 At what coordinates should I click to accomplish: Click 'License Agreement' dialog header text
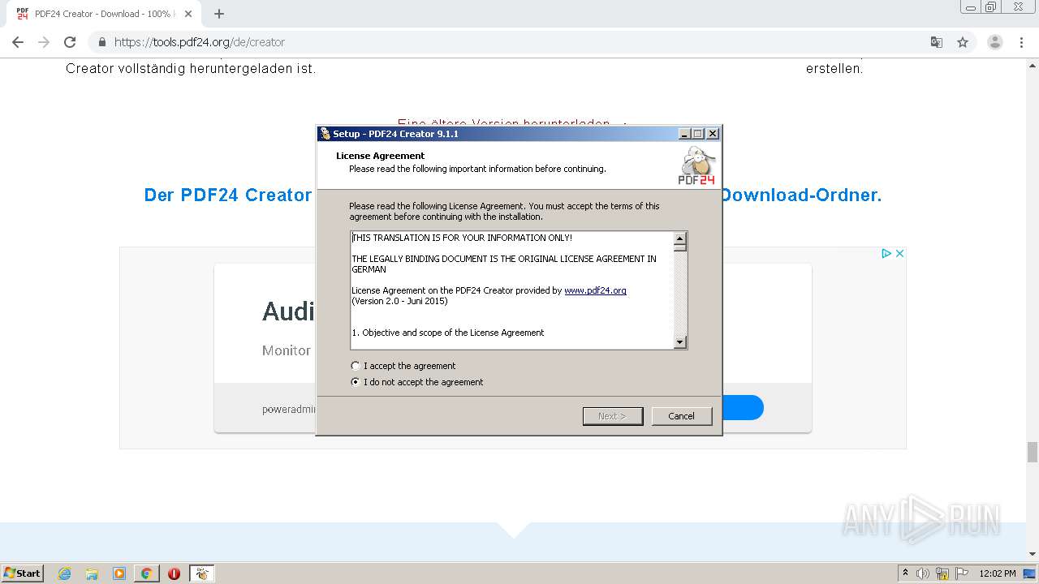(x=381, y=156)
